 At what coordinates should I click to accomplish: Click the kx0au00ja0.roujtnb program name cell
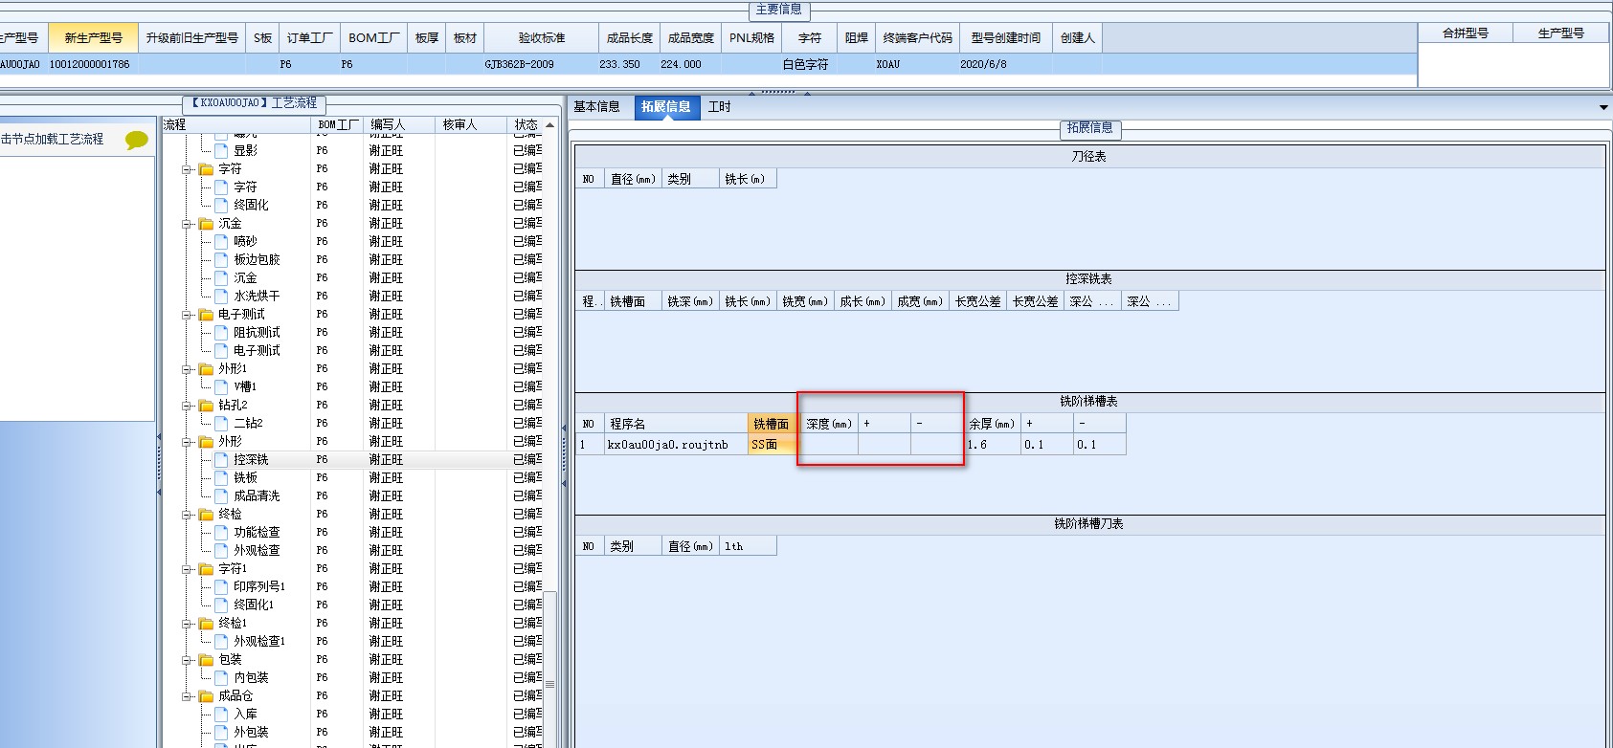click(676, 445)
